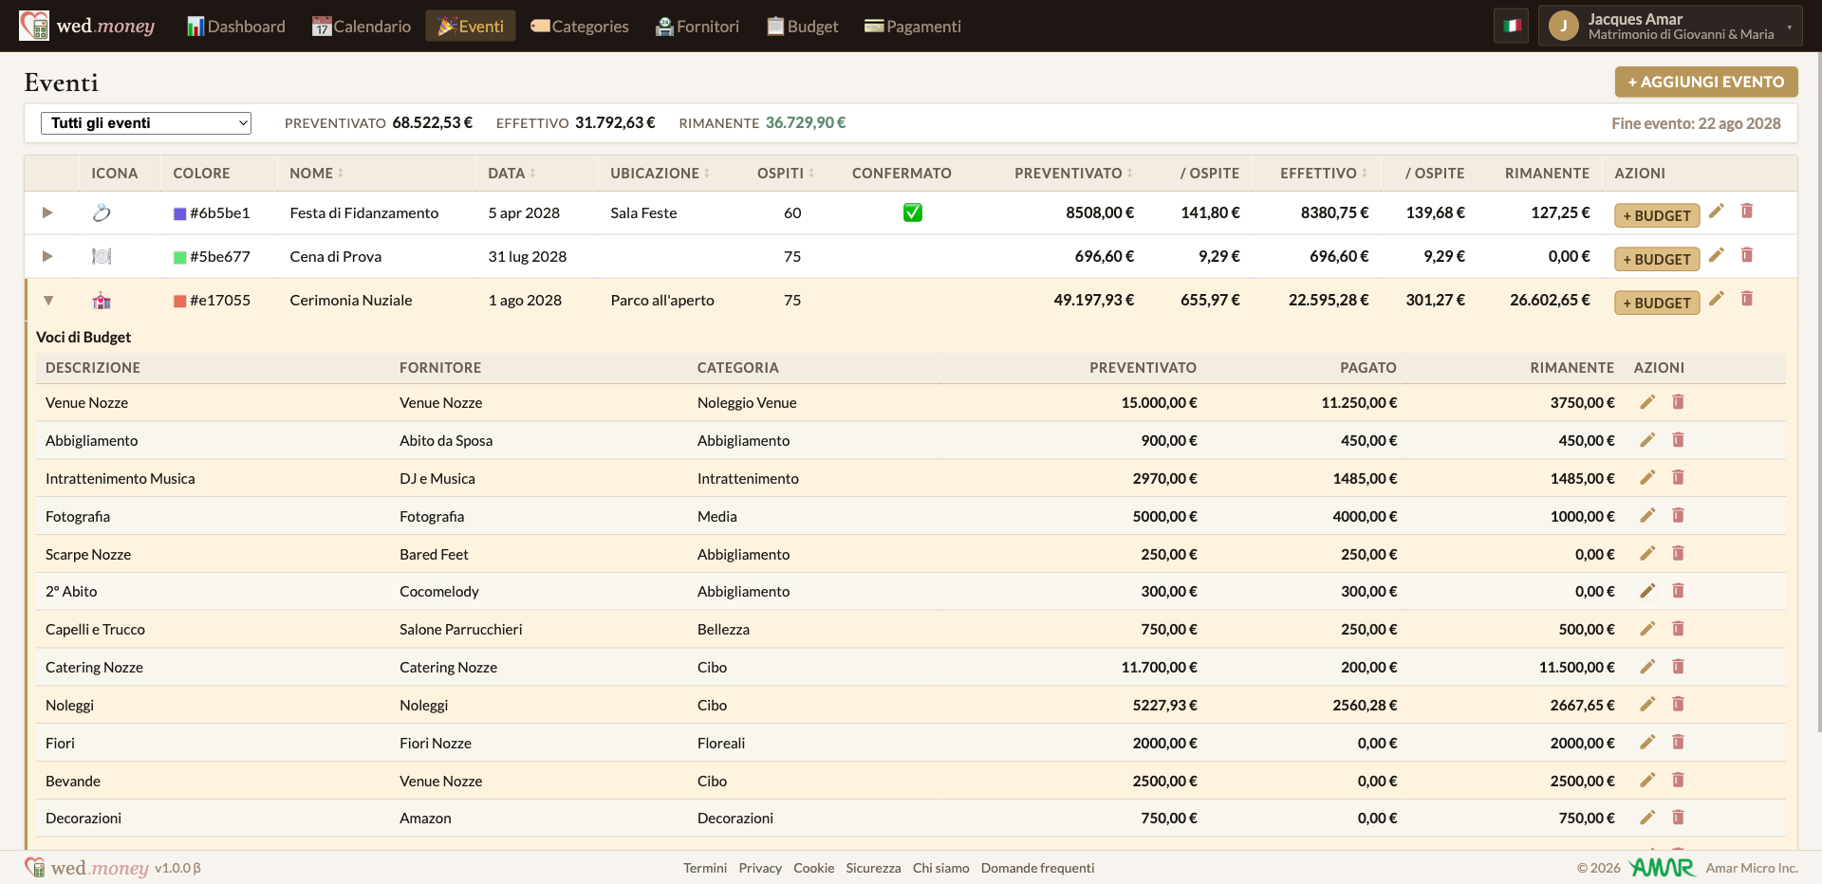The image size is (1822, 884).
Task: Edit the Venue Nozze budget item
Action: click(1647, 402)
